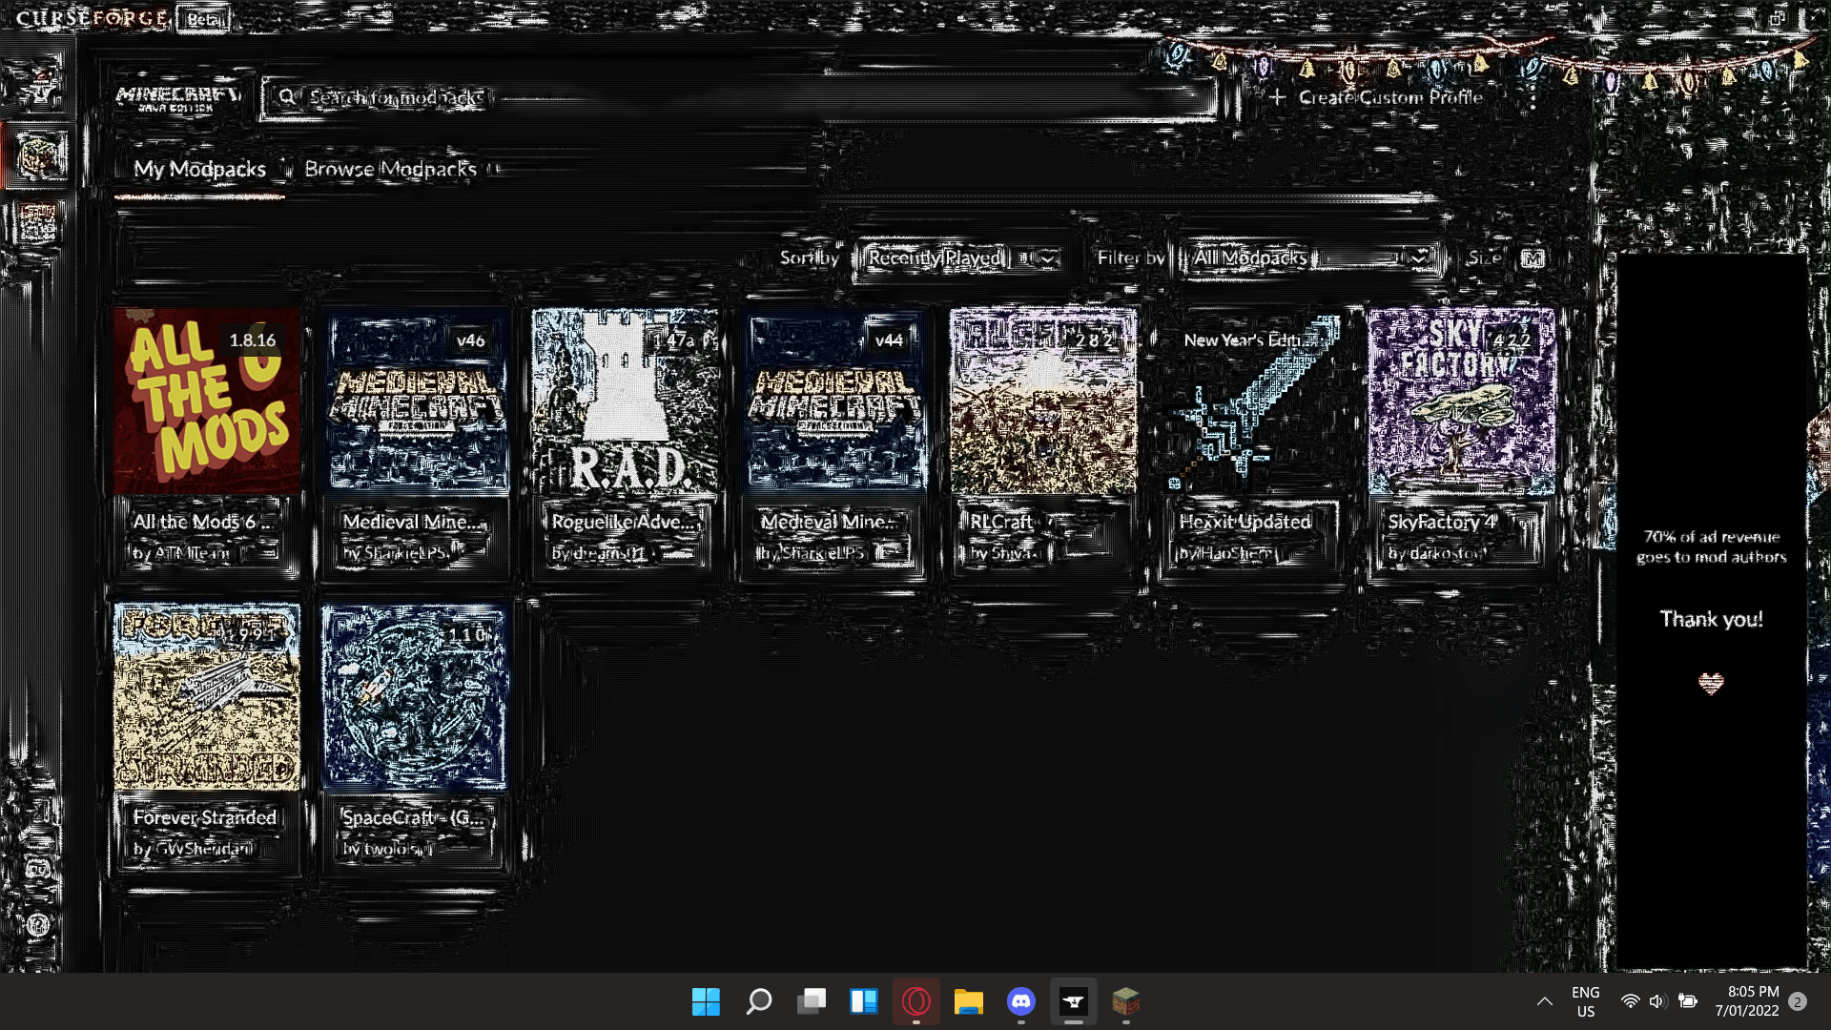Open the SkyFactory 4 modpack thumbnail
The width and height of the screenshot is (1831, 1030).
tap(1462, 401)
